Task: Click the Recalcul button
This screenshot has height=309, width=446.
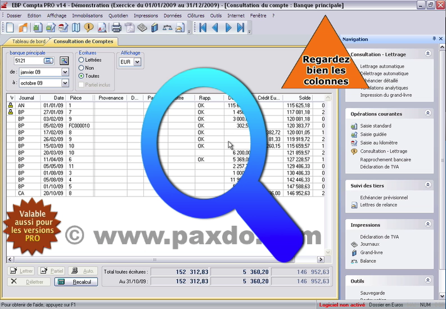Action: coord(76,282)
